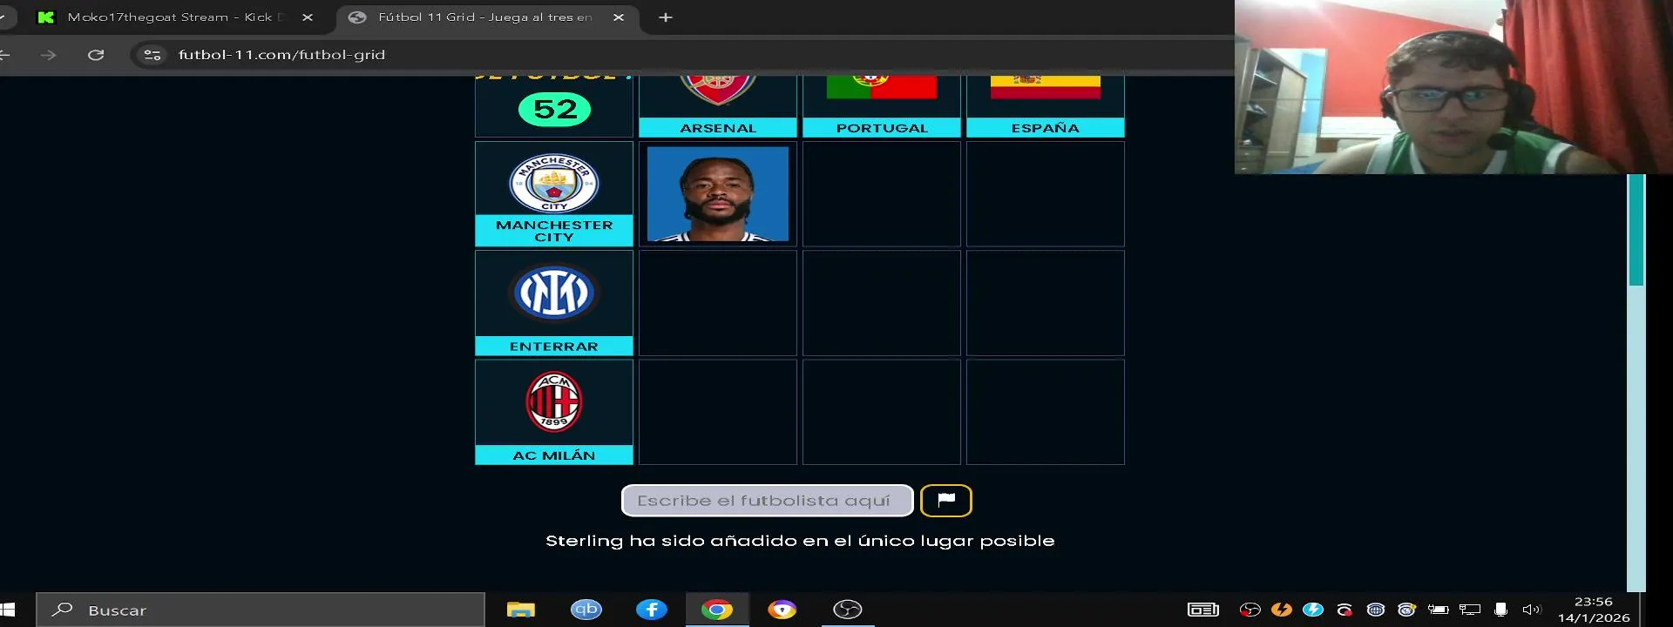Select the AC Milan and Portugal cell
The image size is (1673, 627).
(882, 412)
